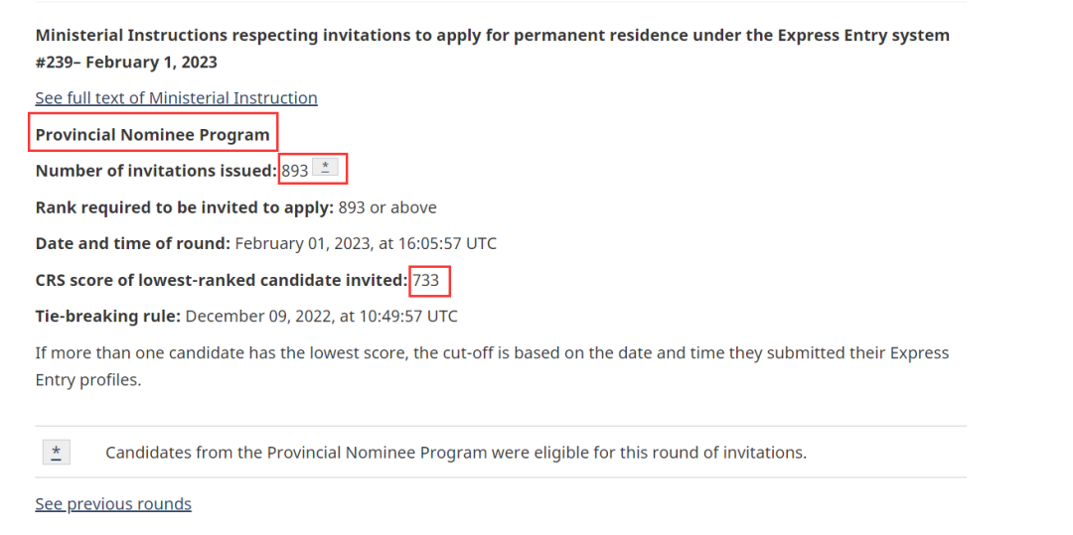Open the 'See full text of Ministerial Instruction' link
Screen dimensions: 1073x535
click(177, 97)
